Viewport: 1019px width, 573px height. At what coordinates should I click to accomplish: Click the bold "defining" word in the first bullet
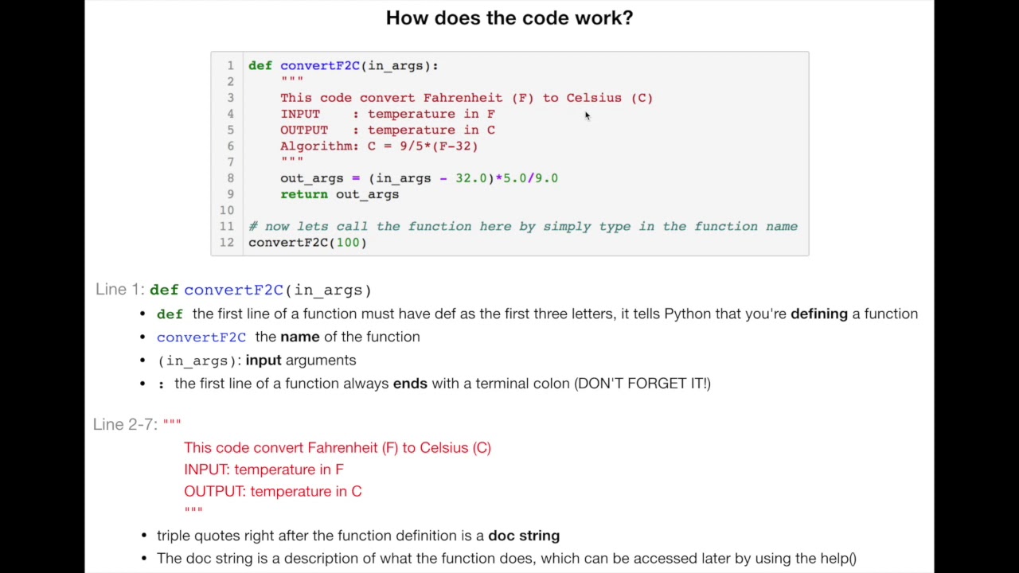818,314
